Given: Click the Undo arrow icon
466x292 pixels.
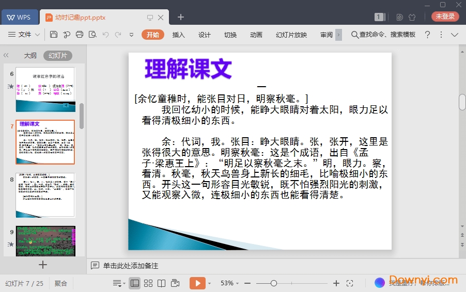Looking at the screenshot, I should point(105,35).
